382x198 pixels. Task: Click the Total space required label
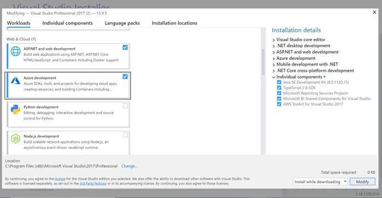click(x=338, y=172)
